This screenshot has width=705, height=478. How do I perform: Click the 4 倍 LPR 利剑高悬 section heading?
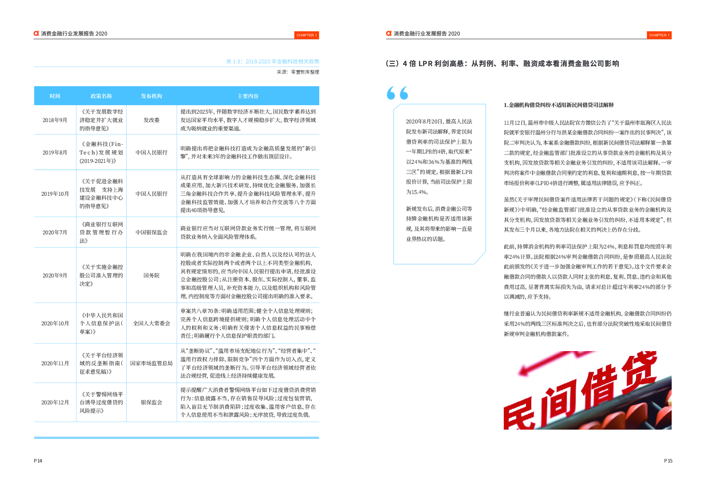tap(502, 63)
